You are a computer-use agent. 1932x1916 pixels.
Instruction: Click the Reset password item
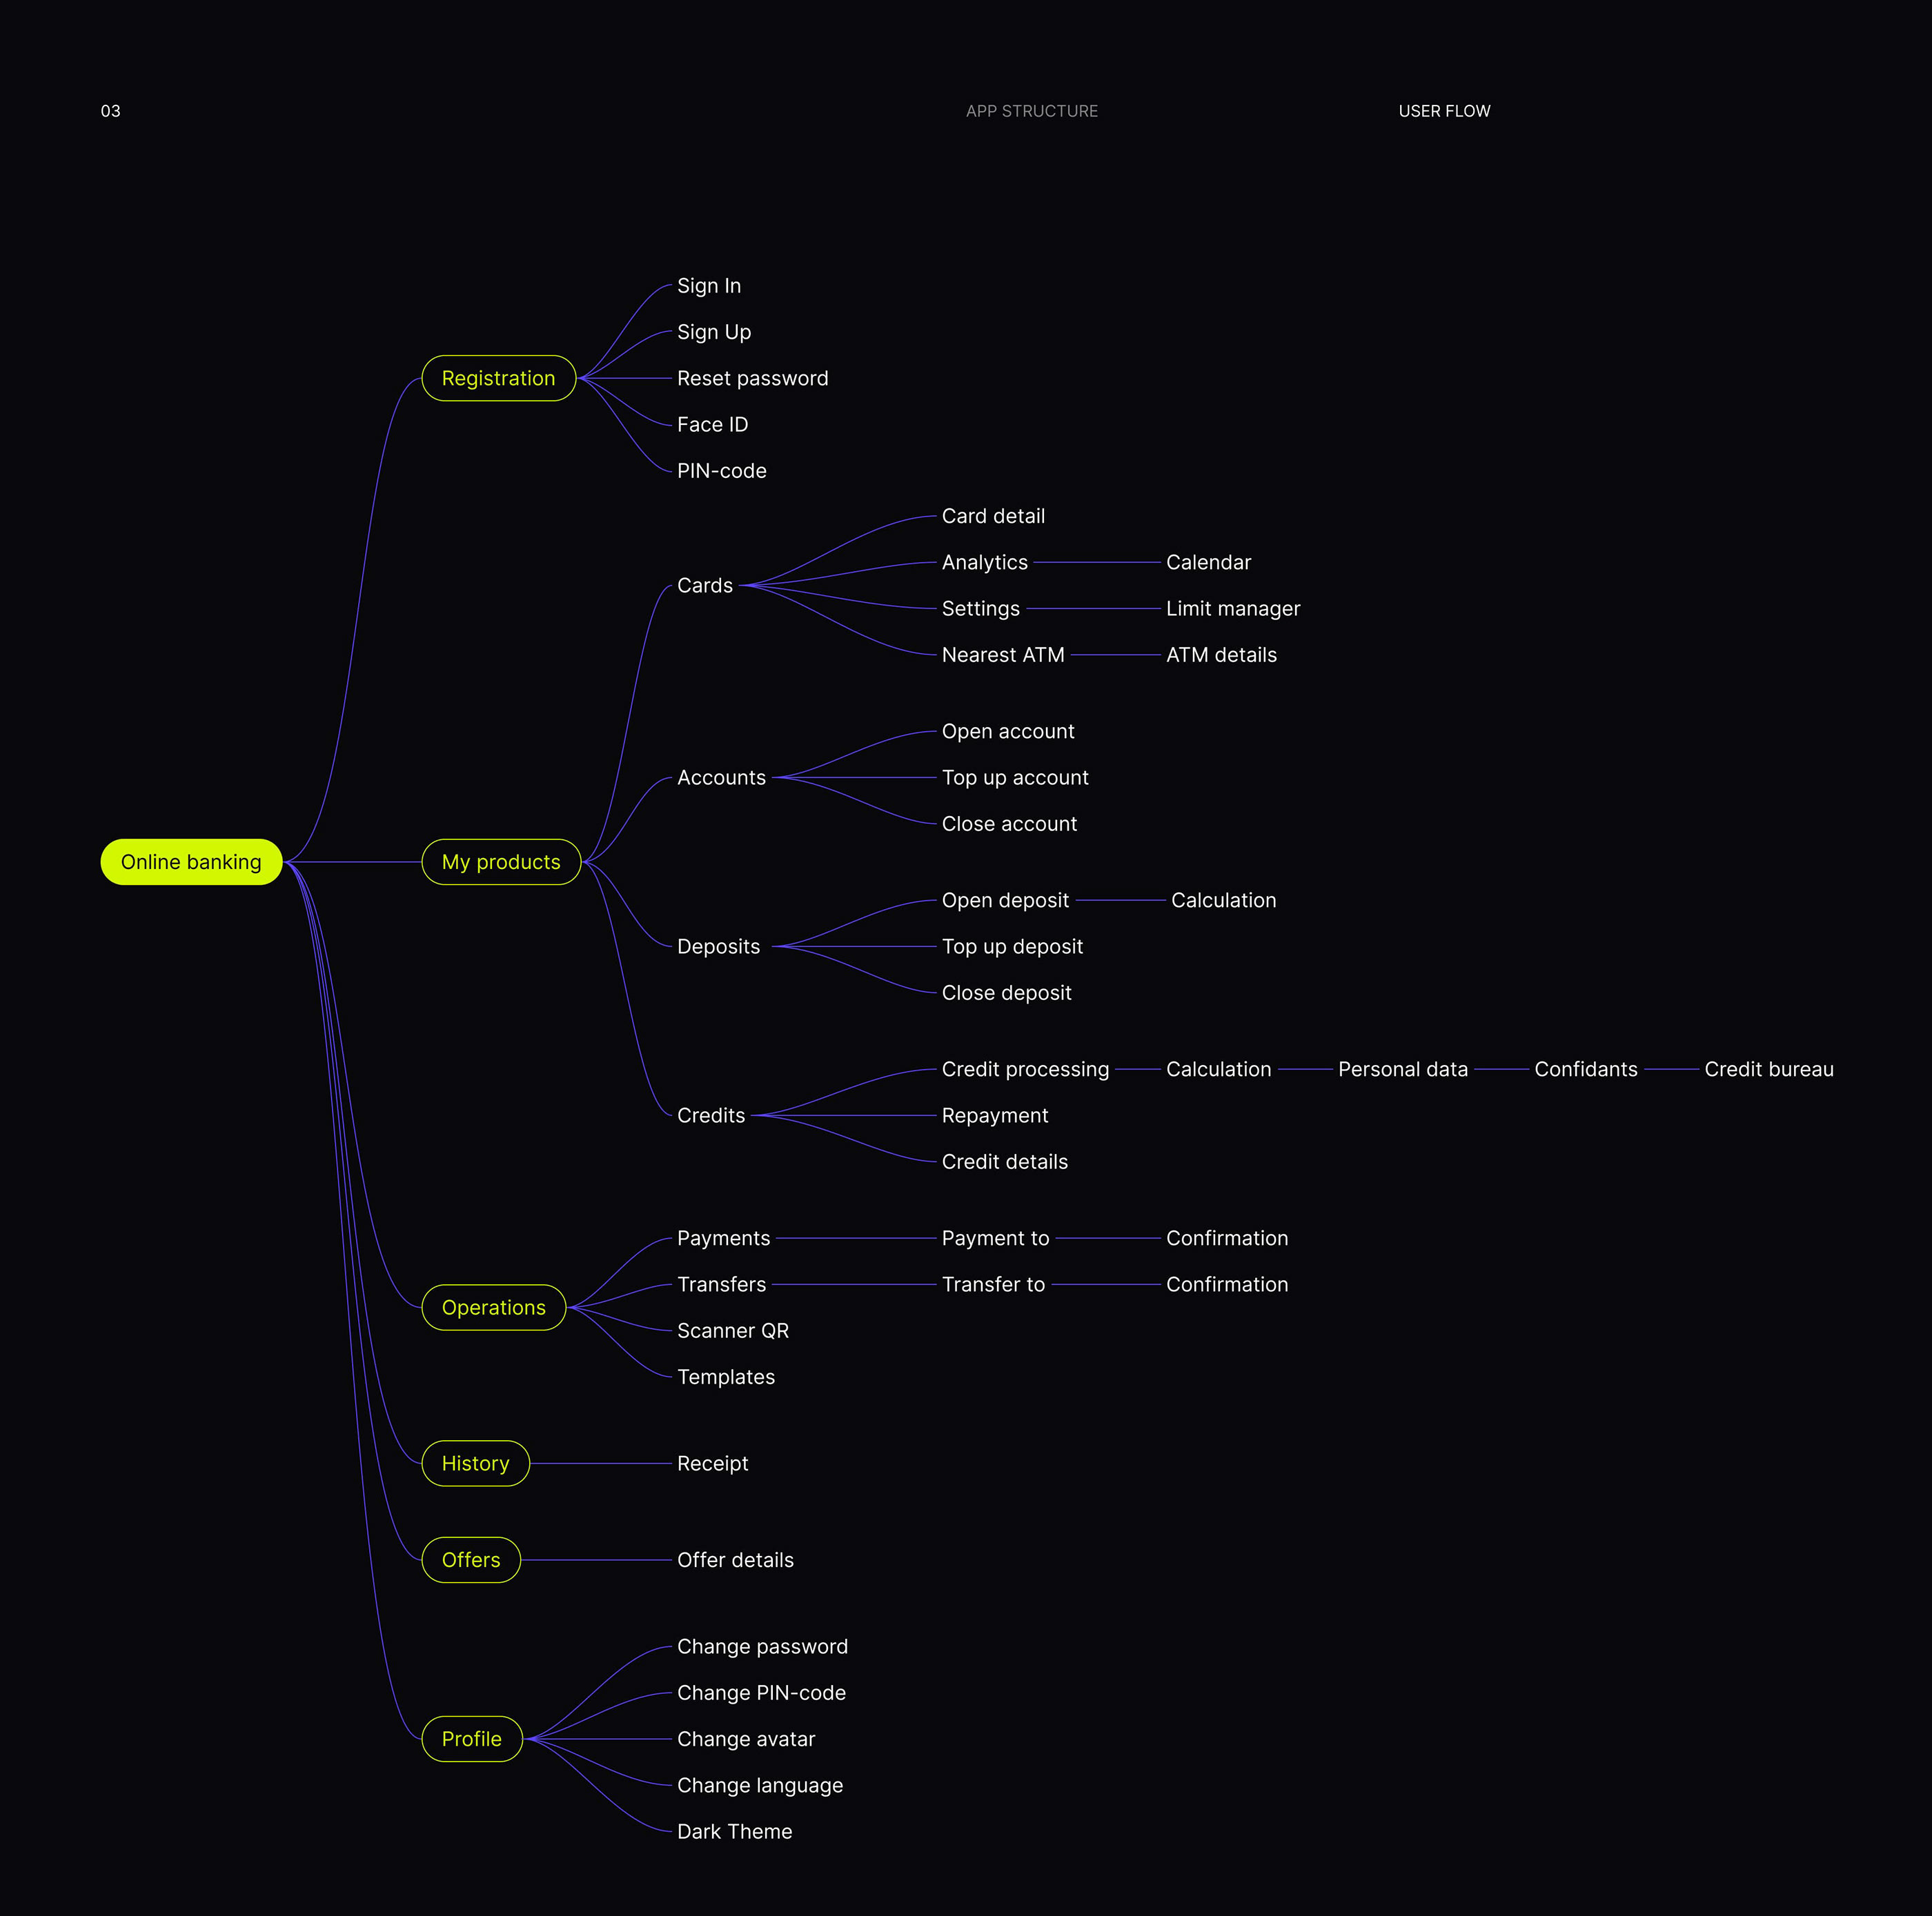coord(752,378)
